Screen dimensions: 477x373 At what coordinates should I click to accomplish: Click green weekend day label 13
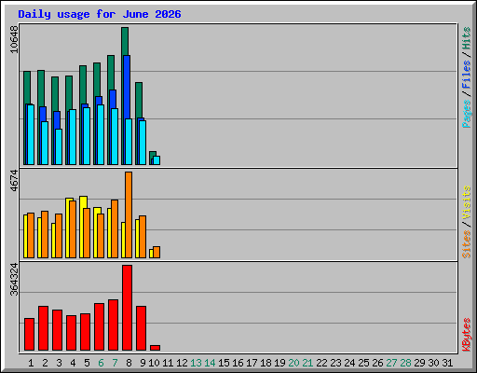point(196,363)
